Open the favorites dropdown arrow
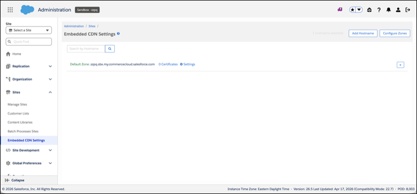417x194 pixels. [359, 10]
